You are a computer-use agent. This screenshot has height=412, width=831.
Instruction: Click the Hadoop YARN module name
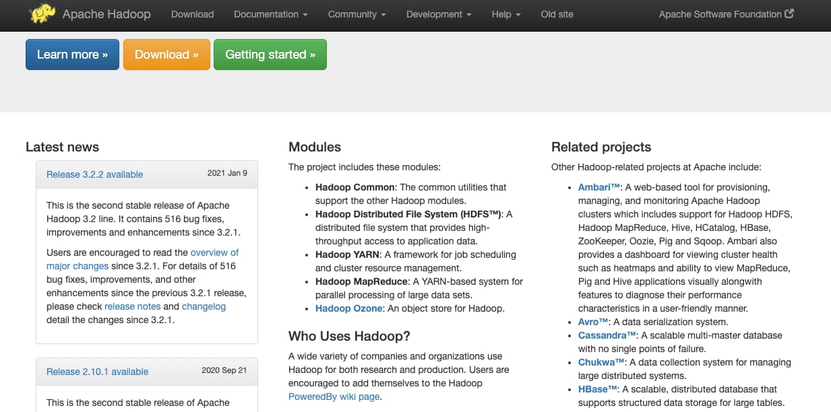[347, 254]
